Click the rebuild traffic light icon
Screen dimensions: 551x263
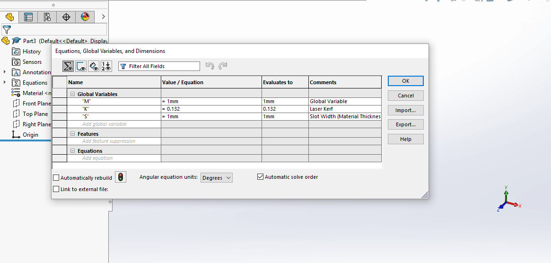coord(121,177)
